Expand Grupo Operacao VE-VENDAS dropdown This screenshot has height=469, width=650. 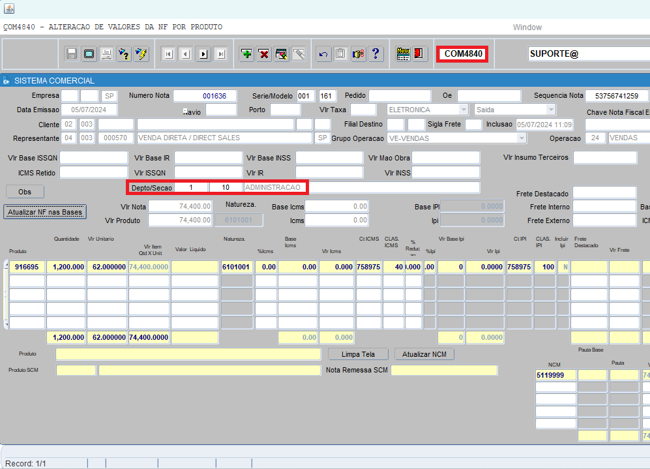[521, 138]
